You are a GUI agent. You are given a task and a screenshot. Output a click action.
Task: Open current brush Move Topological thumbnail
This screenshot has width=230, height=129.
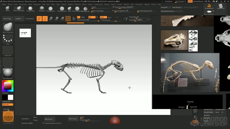tap(8, 28)
